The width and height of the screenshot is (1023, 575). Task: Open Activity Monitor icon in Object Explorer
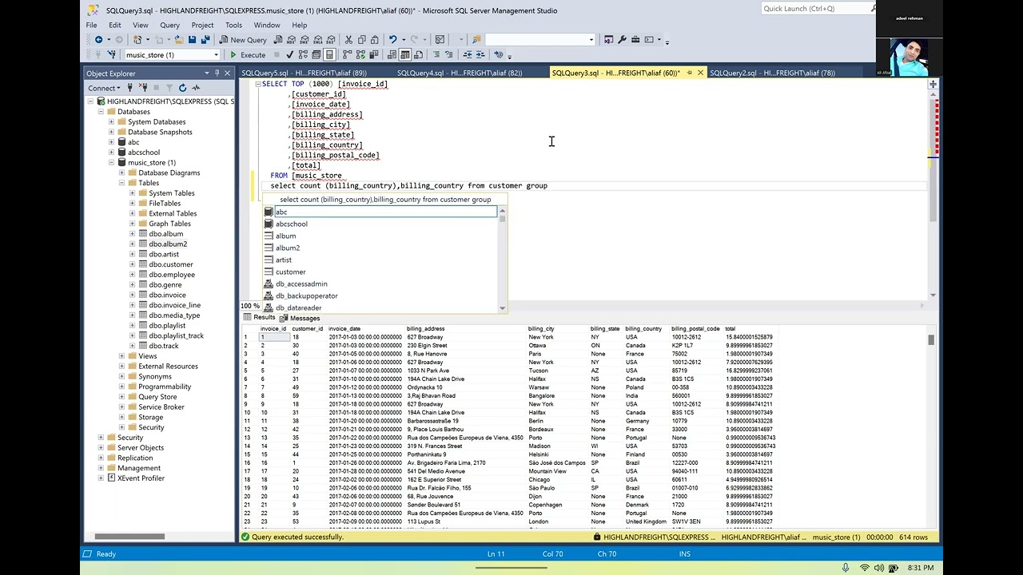coord(196,88)
